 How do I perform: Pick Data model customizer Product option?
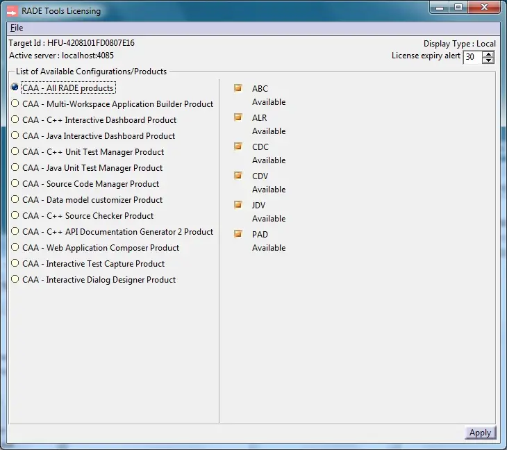coord(15,199)
